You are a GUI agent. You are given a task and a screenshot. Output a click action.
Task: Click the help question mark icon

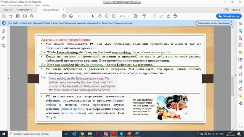pyautogui.click(x=226, y=10)
